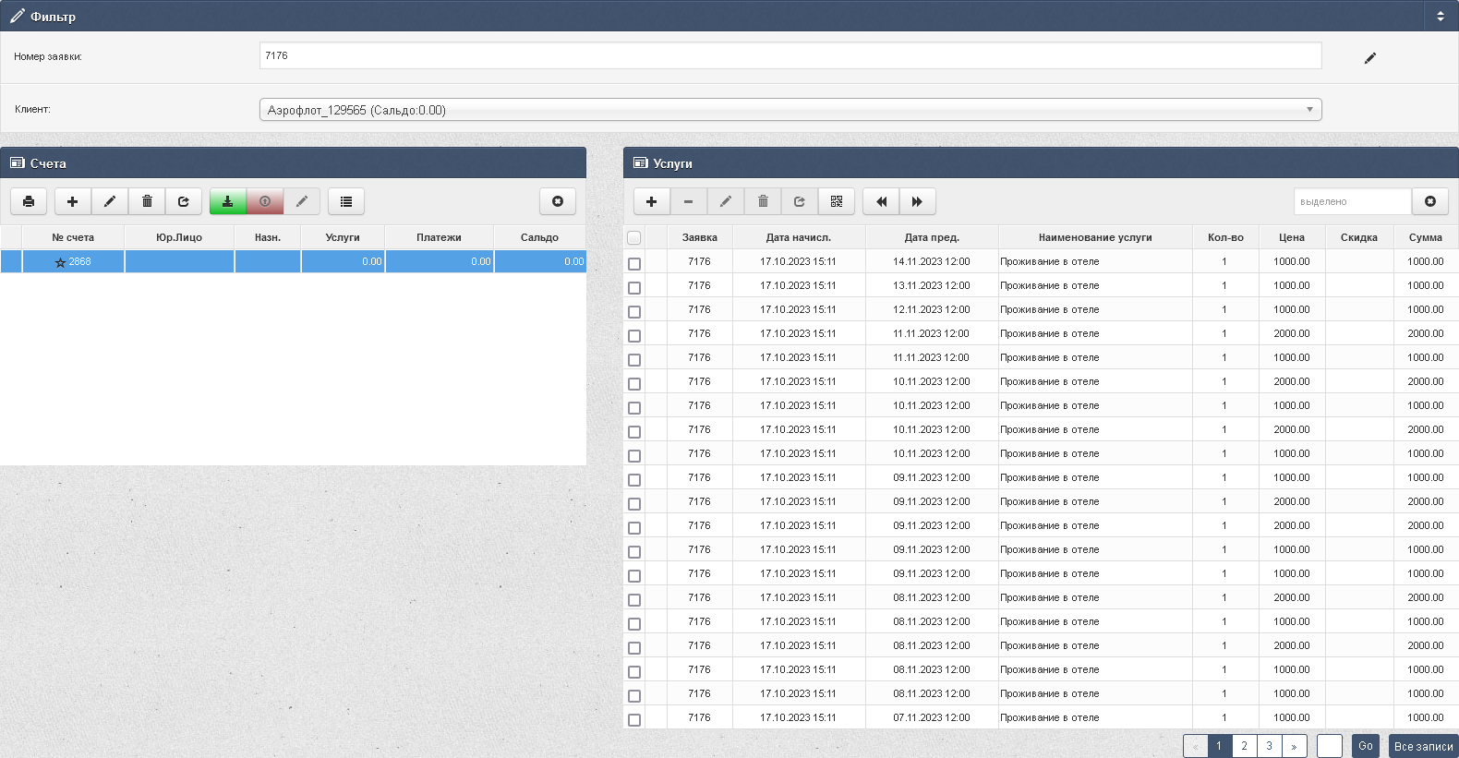Click page 1 in pagination
The image size is (1459, 758).
1219,746
